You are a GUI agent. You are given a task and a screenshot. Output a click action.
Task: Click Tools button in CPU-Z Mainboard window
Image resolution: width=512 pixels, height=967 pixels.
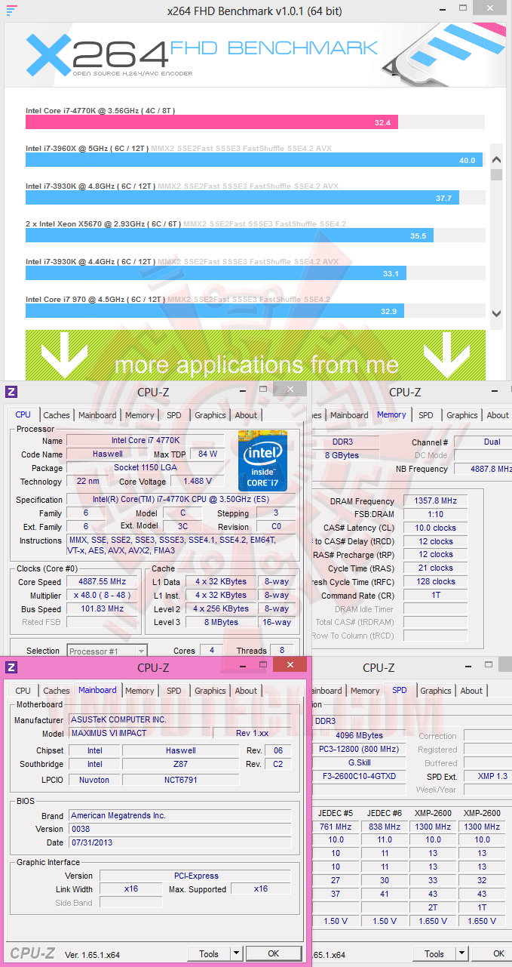pos(209,953)
